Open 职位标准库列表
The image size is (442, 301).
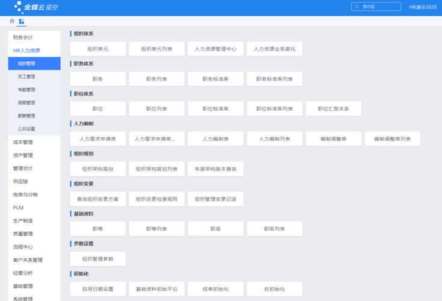[275, 109]
